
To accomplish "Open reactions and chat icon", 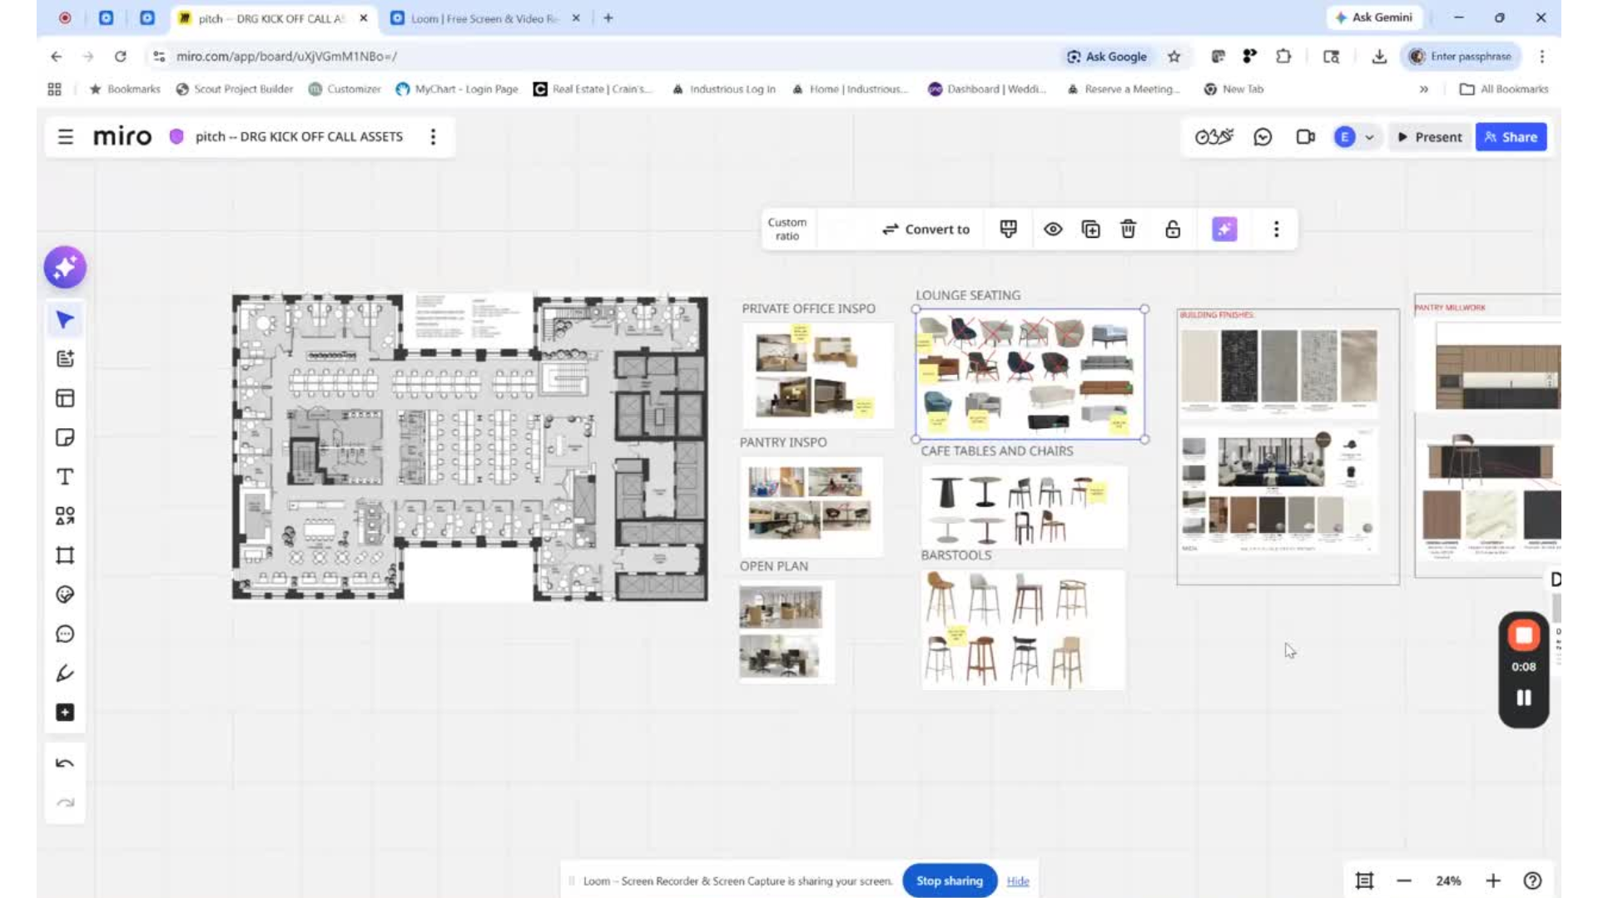I will tap(1263, 137).
